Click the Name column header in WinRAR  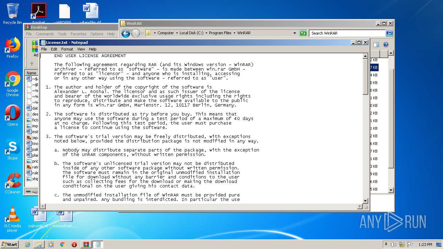point(31,73)
